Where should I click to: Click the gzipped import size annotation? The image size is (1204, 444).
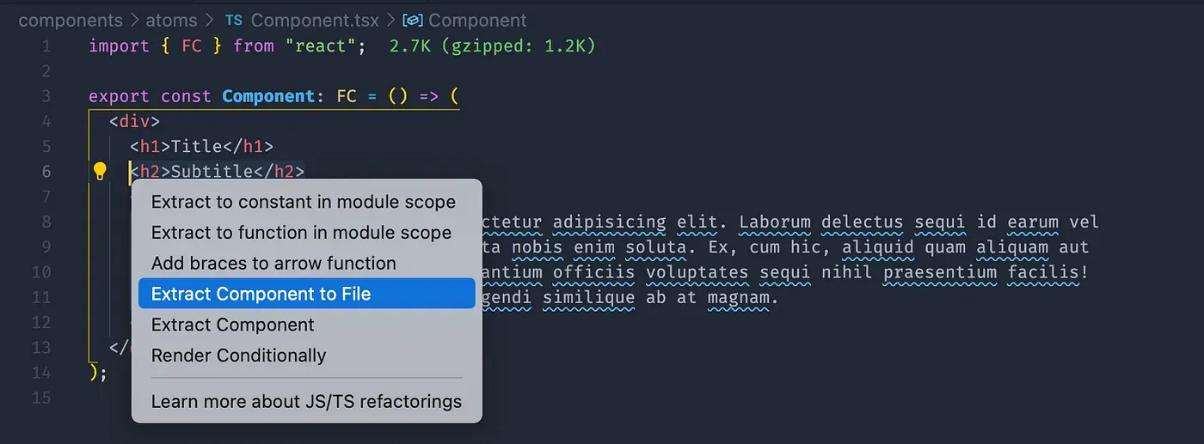pos(492,46)
